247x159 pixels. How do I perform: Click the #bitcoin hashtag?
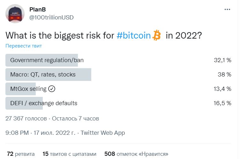[133, 35]
